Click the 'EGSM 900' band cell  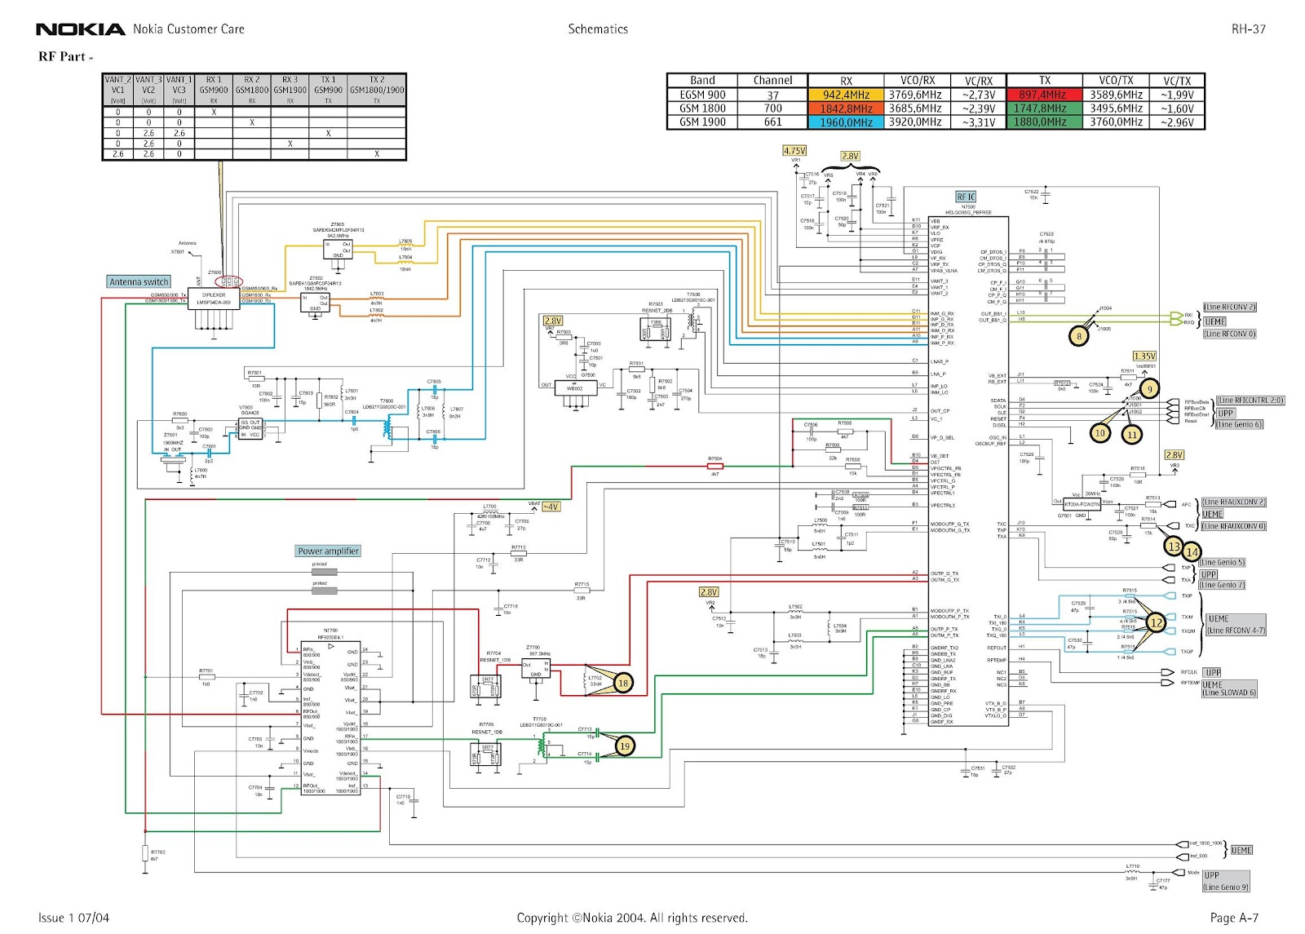coord(702,95)
